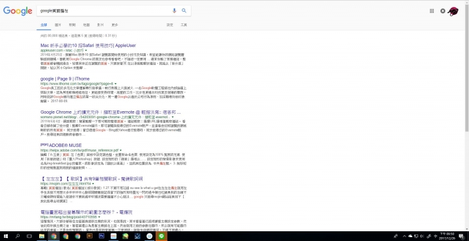Image resolution: width=469 pixels, height=241 pixels.
Task: Go to Google home via logo
Action: tap(18, 11)
